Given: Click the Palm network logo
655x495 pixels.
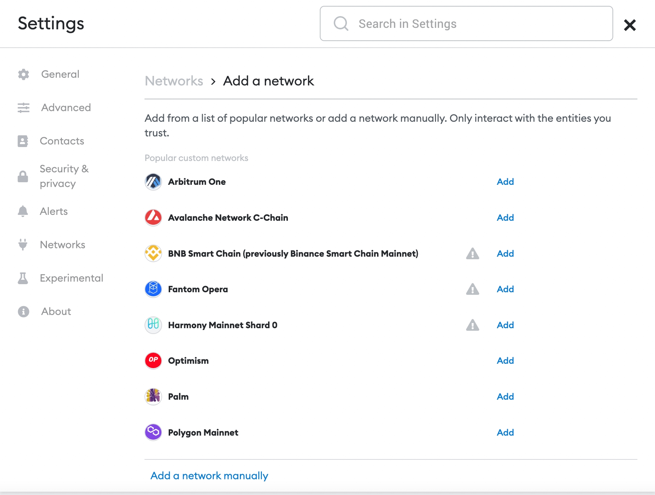Looking at the screenshot, I should click(x=153, y=396).
